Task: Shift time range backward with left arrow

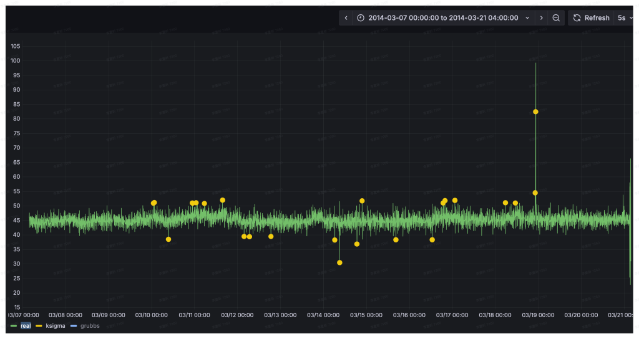Action: click(x=346, y=18)
